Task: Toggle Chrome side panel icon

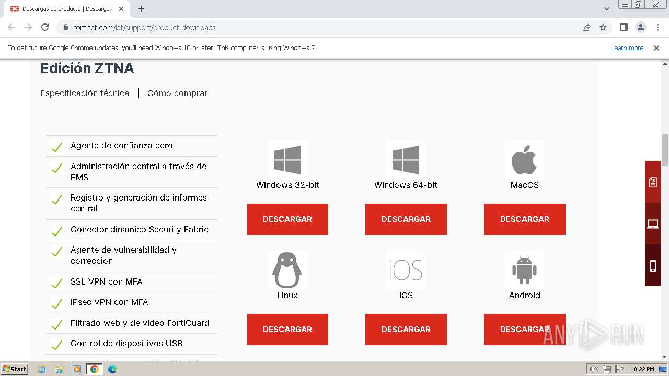Action: point(624,27)
